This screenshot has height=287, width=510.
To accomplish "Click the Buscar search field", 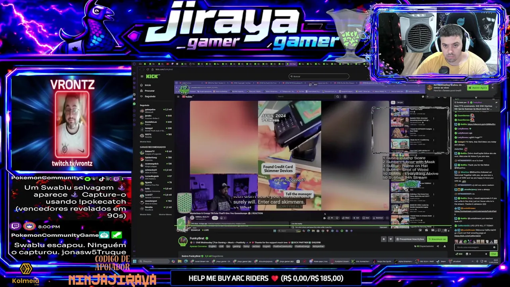I will (x=319, y=76).
